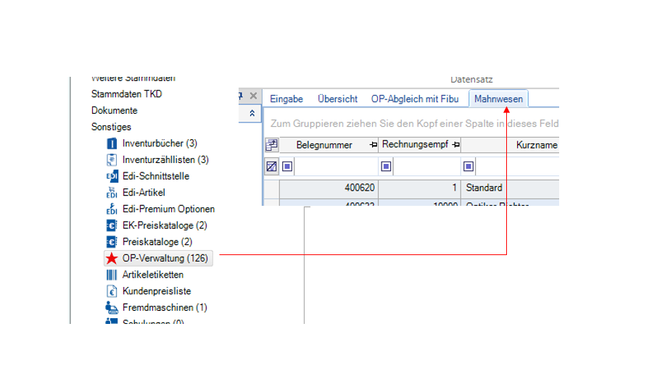Image resolution: width=652 pixels, height=379 pixels.
Task: Open EK-Preiskataloge from the sidebar
Action: click(x=164, y=225)
